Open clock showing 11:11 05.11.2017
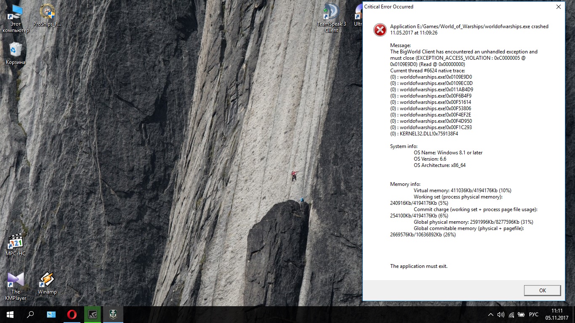The height and width of the screenshot is (323, 575). coord(557,315)
